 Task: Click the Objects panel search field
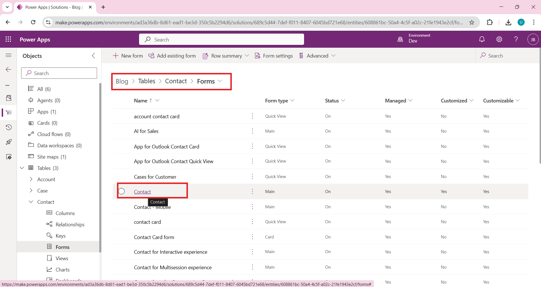(59, 73)
